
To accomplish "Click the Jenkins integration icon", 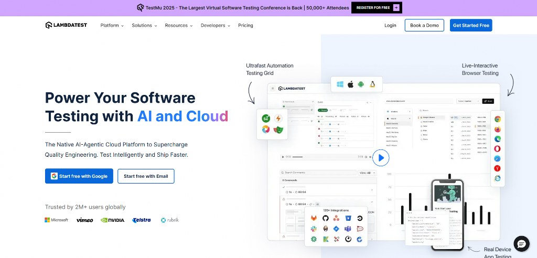I will 325,229.
